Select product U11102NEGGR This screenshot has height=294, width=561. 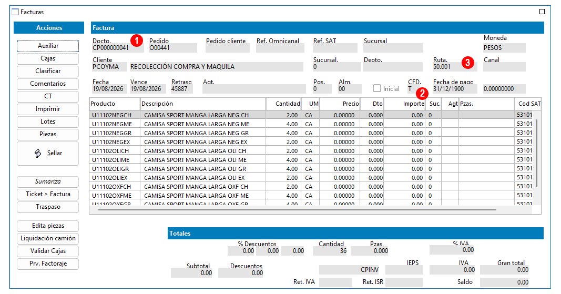(111, 133)
